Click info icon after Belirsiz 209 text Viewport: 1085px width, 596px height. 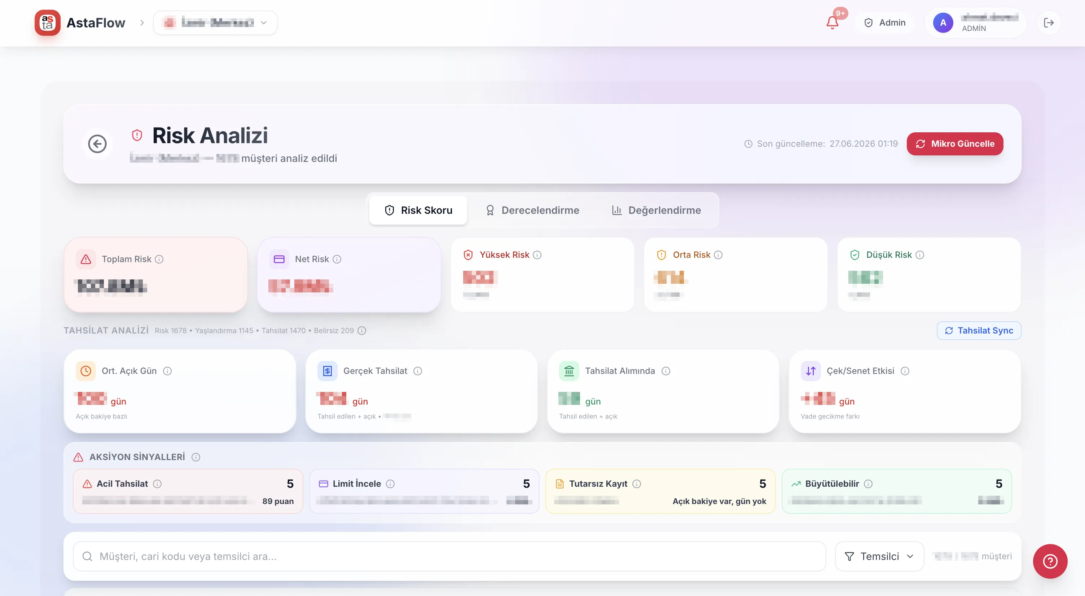coord(362,331)
